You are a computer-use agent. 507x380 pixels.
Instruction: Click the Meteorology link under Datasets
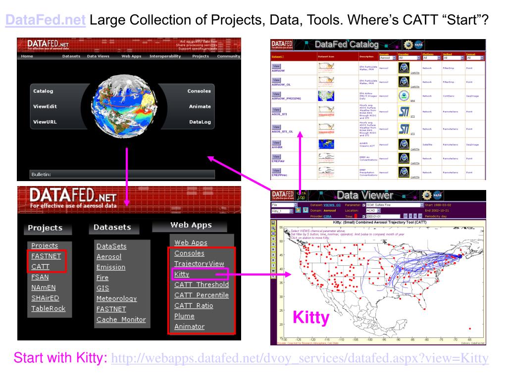pos(116,298)
